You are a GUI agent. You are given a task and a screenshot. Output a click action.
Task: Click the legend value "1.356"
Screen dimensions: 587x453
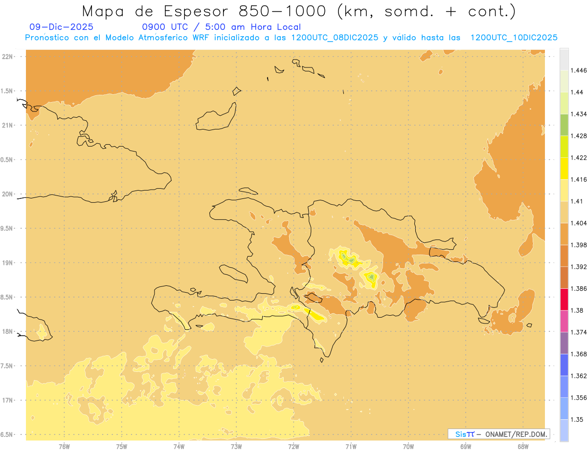click(x=578, y=398)
